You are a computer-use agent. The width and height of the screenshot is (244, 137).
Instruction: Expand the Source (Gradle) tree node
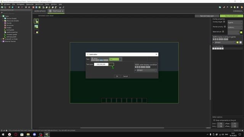pyautogui.click(x=3, y=19)
